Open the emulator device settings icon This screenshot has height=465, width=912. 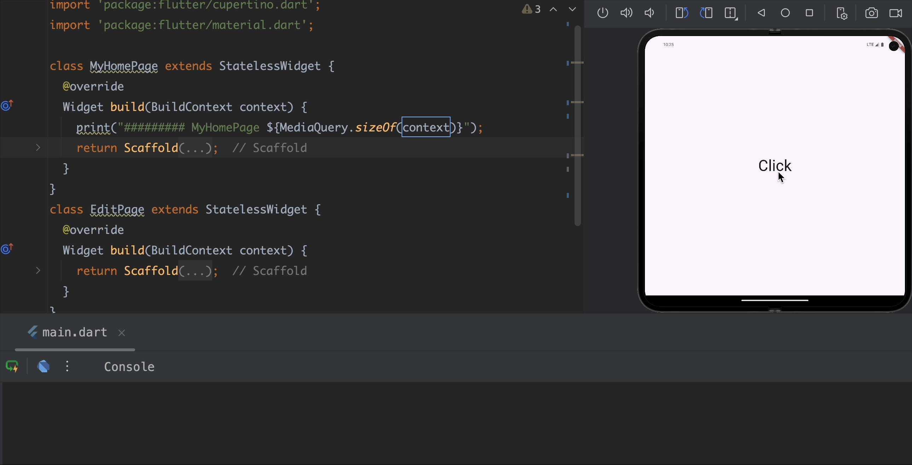[842, 13]
